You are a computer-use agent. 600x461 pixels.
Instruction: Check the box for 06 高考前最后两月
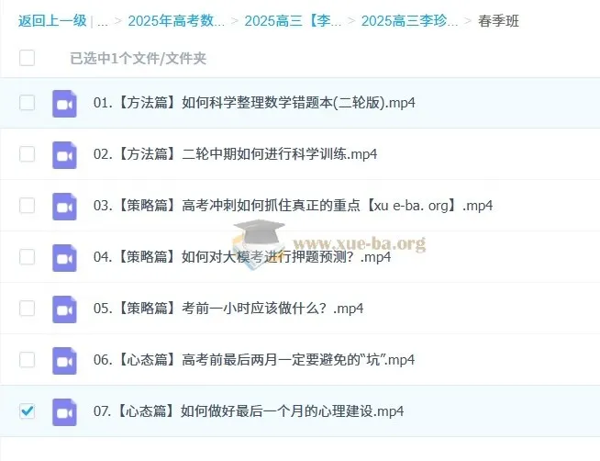28,360
